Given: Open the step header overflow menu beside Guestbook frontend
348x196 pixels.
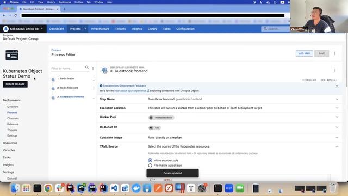Looking at the screenshot, I should (335, 70).
